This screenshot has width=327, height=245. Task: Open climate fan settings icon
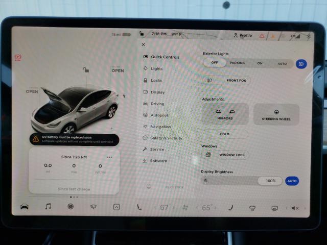[185, 208]
